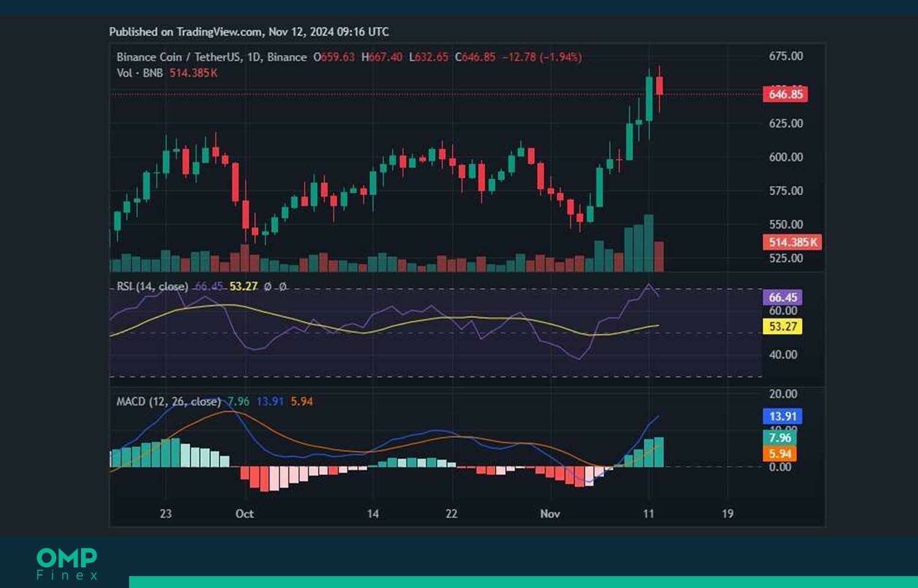The height and width of the screenshot is (588, 918).
Task: Click the OMP Finex logo
Action: [67, 564]
